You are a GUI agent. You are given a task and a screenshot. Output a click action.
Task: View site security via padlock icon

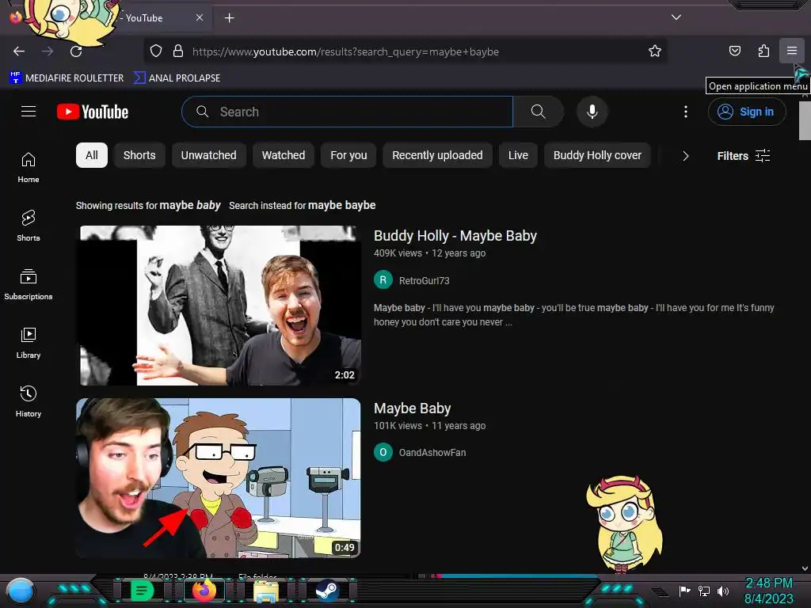click(x=178, y=51)
